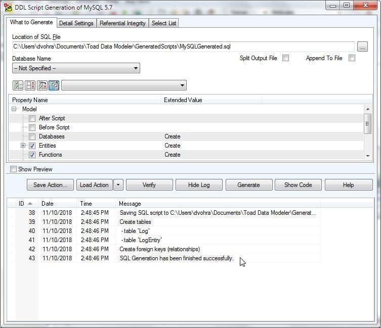Select log message table `Log`
381x328 pixels.
point(137,231)
